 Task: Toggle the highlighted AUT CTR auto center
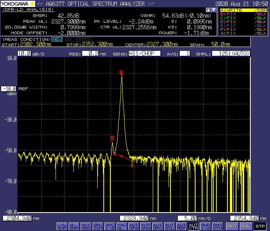click(x=193, y=226)
